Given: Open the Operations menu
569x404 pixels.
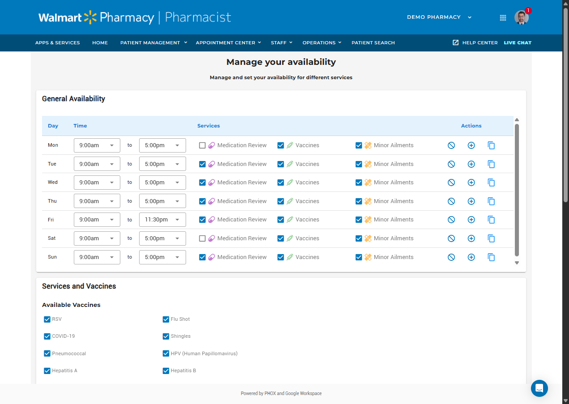Looking at the screenshot, I should (x=322, y=43).
